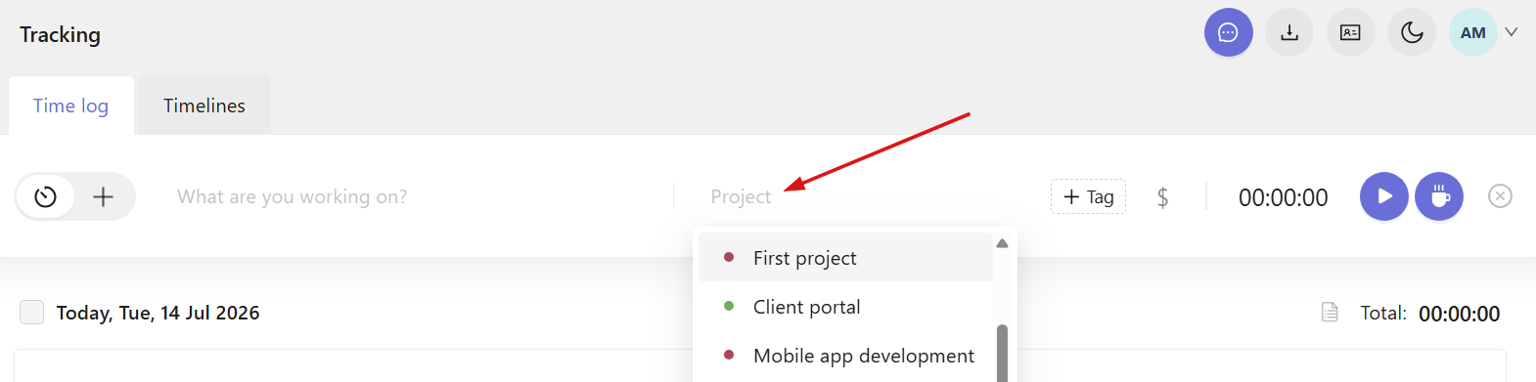Add a tag with + Tag button
Screen dimensions: 1536x382
pos(1088,196)
